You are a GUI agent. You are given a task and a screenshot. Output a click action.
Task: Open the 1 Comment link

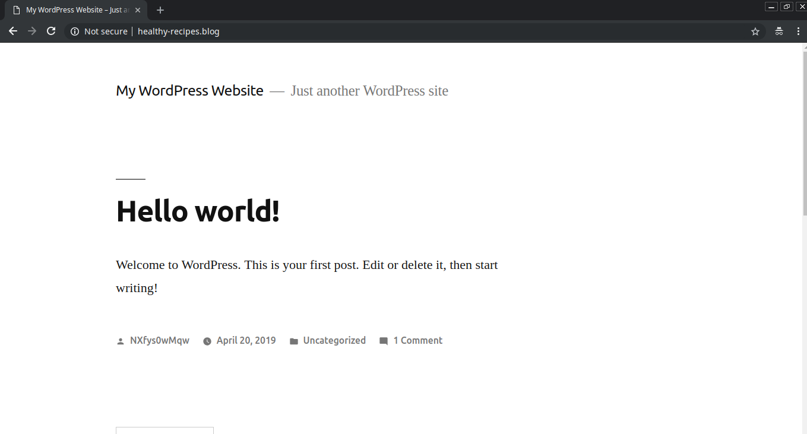418,340
